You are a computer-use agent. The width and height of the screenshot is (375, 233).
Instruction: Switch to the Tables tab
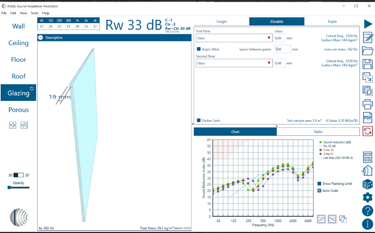point(318,132)
